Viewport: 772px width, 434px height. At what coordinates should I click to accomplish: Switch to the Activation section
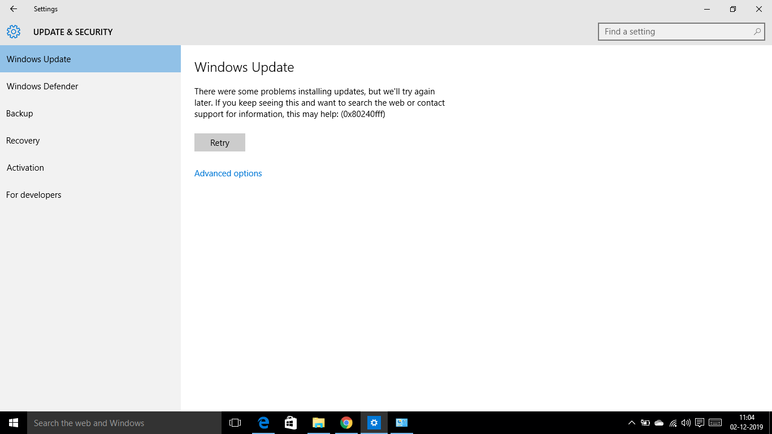pyautogui.click(x=90, y=167)
